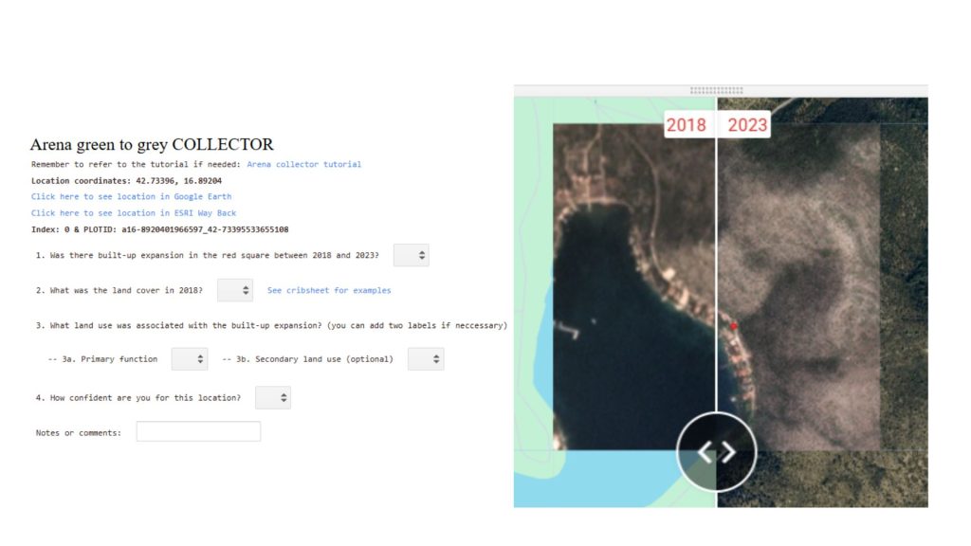Click the red plot marker on the shoreline
The image size is (971, 546).
point(733,326)
